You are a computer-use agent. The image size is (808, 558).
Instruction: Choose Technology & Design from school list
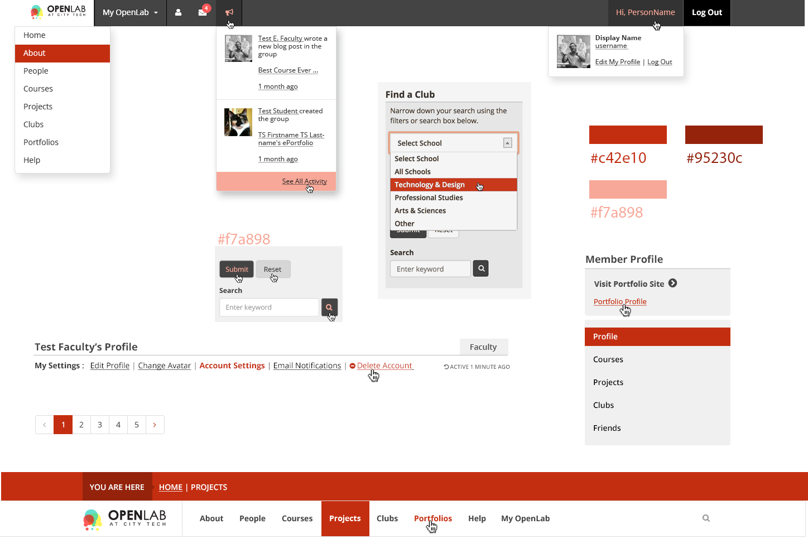(x=430, y=185)
